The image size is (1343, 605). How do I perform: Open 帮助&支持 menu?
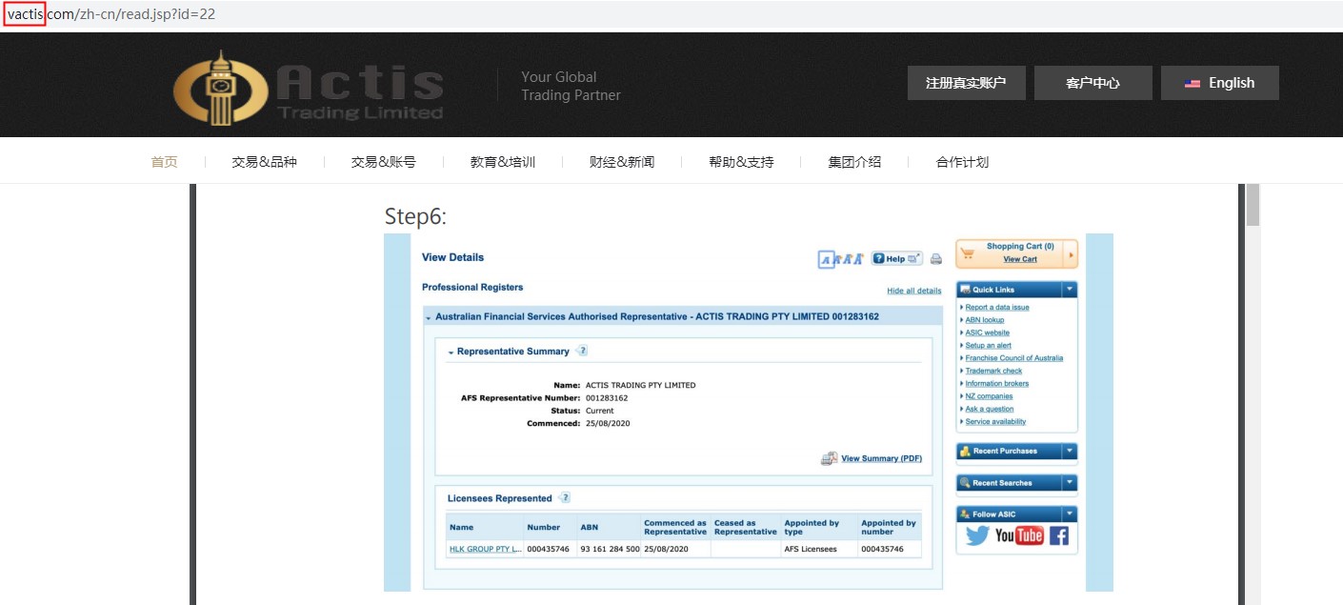coord(741,162)
